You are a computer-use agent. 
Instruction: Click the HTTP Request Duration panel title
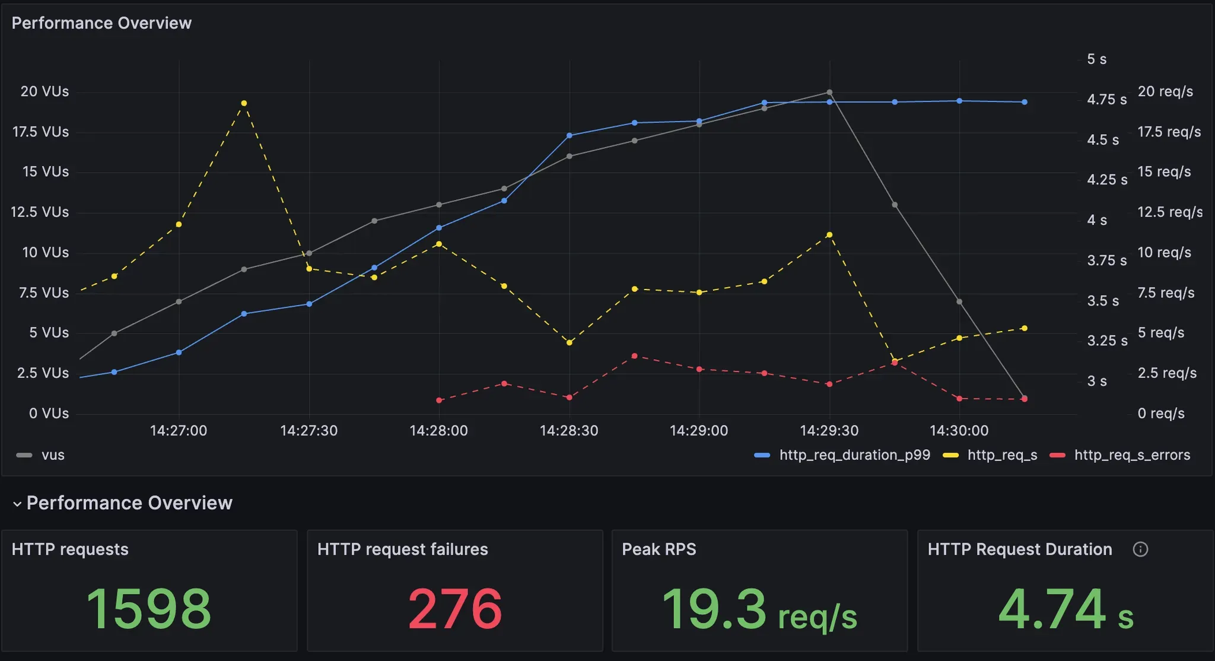[1019, 549]
